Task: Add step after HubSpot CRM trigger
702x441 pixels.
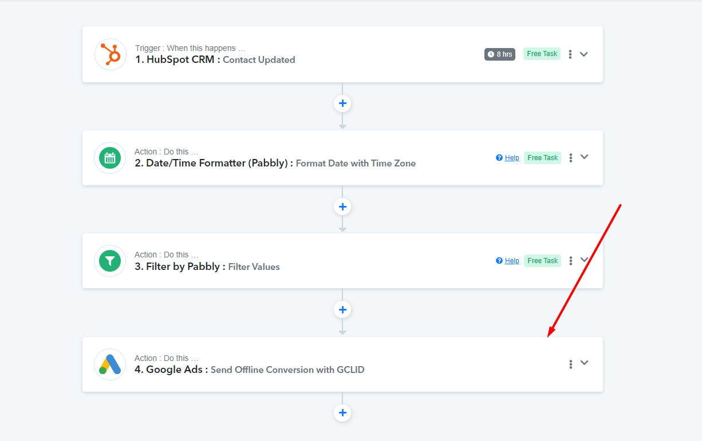Action: pyautogui.click(x=342, y=104)
